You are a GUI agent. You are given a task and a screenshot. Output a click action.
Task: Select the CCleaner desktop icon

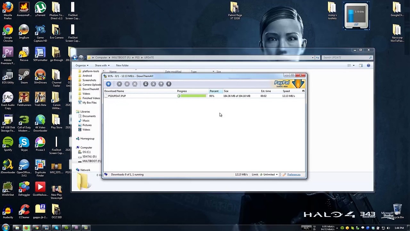24,211
